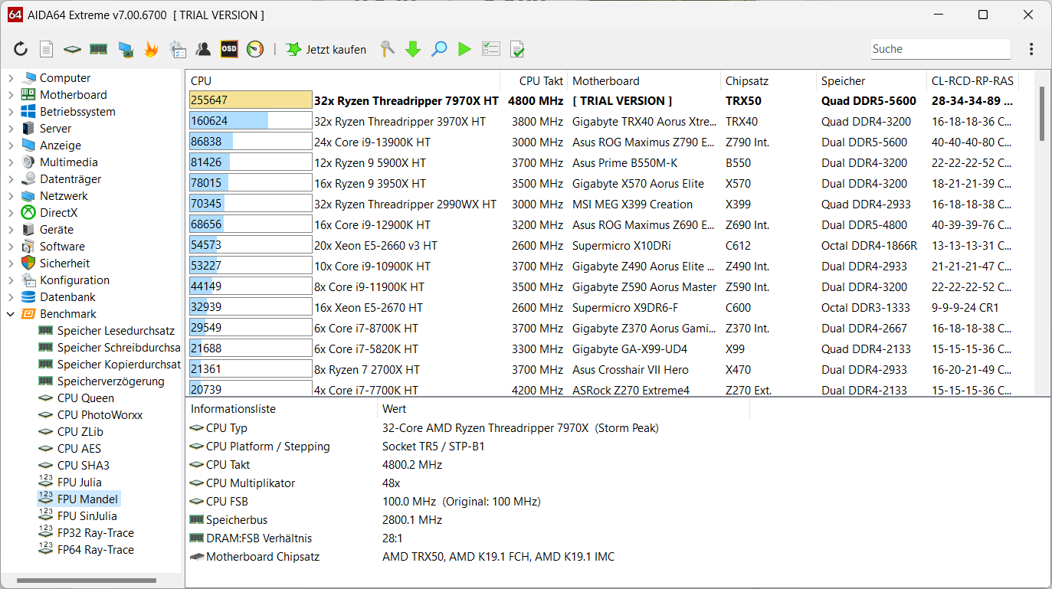1052x589 pixels.
Task: Sort by CPU Takt column header
Action: (x=534, y=80)
